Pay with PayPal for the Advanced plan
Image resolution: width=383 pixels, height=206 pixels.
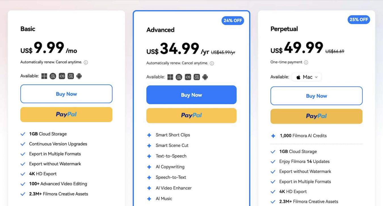(x=191, y=115)
